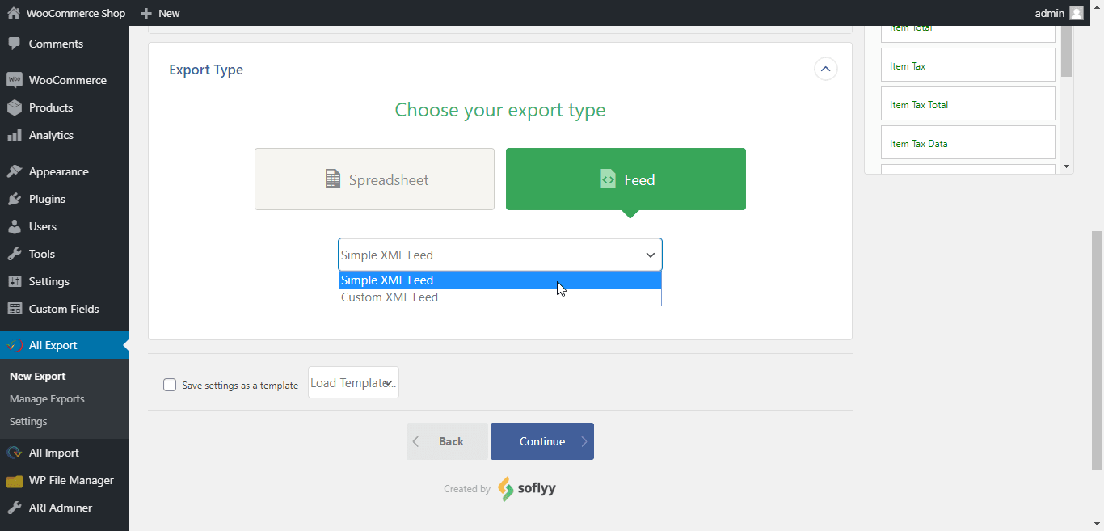Open the admin avatar in top bar

(1077, 13)
